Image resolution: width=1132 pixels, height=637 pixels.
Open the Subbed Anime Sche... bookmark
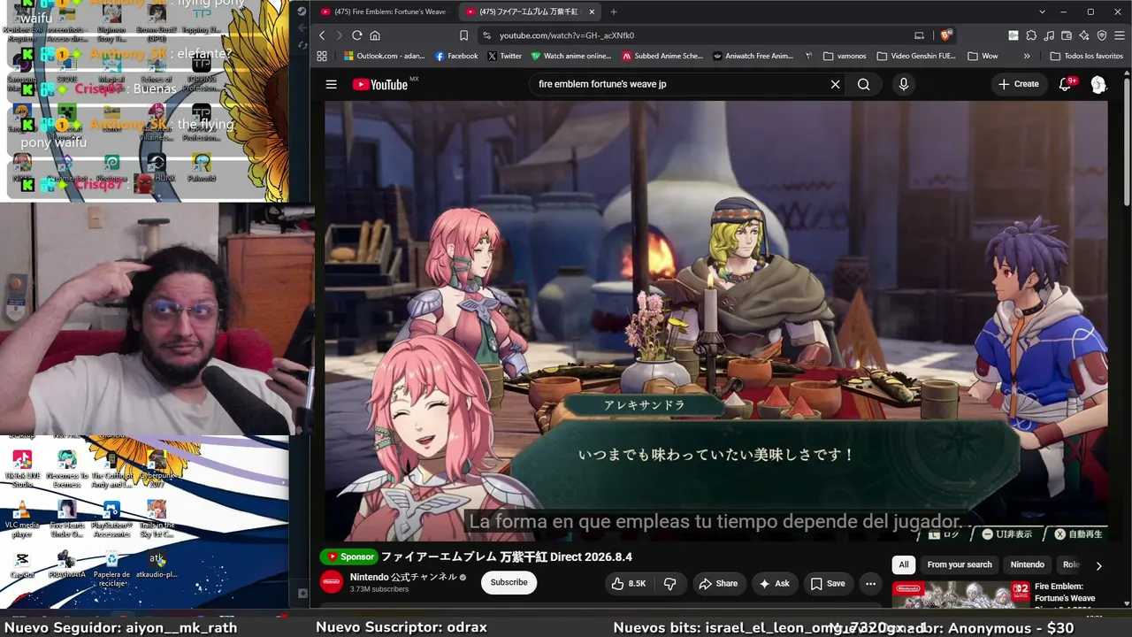tap(662, 56)
